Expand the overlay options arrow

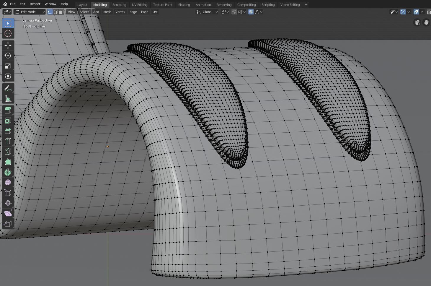pyautogui.click(x=422, y=12)
